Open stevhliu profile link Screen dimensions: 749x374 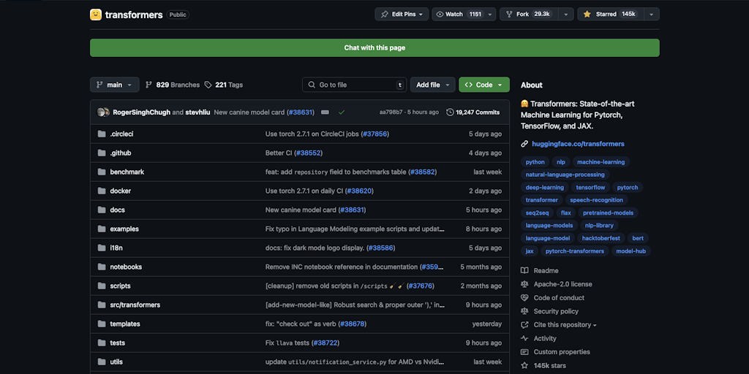(197, 112)
